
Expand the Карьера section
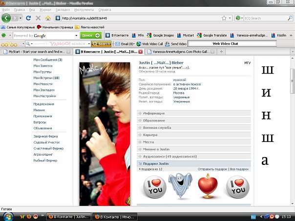tap(150, 134)
